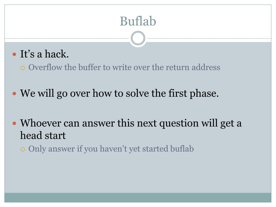Click the words started buflab
Image resolution: width=276 pixels, height=207 pixels.
point(168,149)
